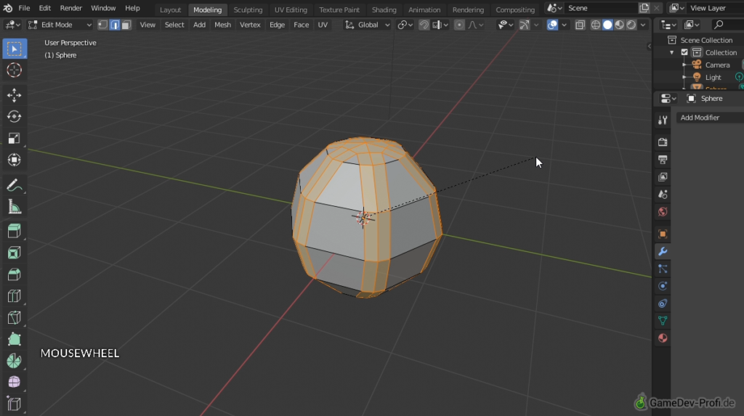Open the Scene properties tab
Image resolution: width=744 pixels, height=416 pixels.
[x=663, y=195]
